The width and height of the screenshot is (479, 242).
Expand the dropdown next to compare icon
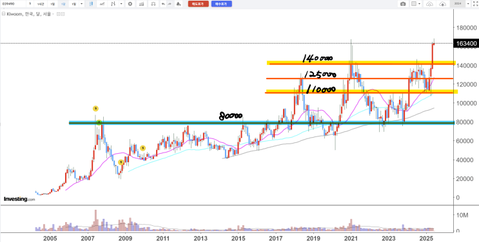point(121,4)
